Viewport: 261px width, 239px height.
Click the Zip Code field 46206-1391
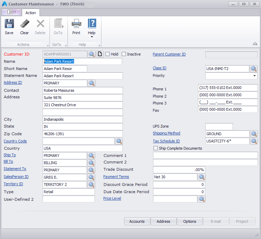(83, 134)
